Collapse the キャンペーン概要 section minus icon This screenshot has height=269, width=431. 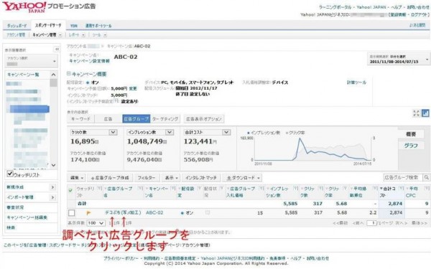pos(68,74)
